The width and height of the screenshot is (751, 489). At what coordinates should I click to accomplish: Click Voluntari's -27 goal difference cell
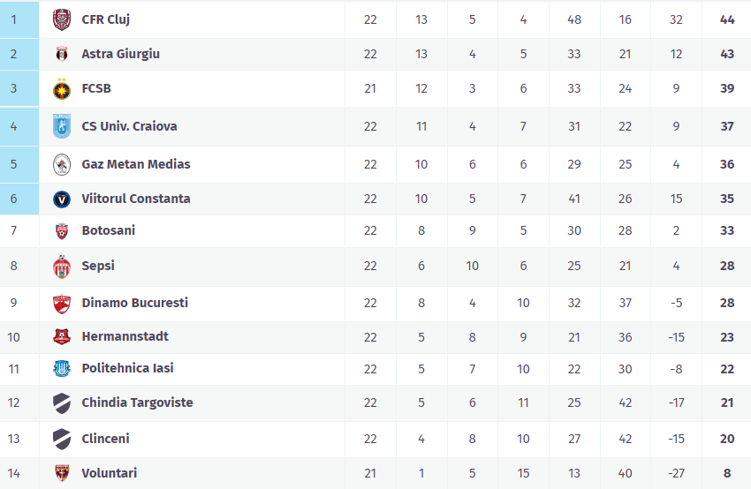click(x=676, y=473)
